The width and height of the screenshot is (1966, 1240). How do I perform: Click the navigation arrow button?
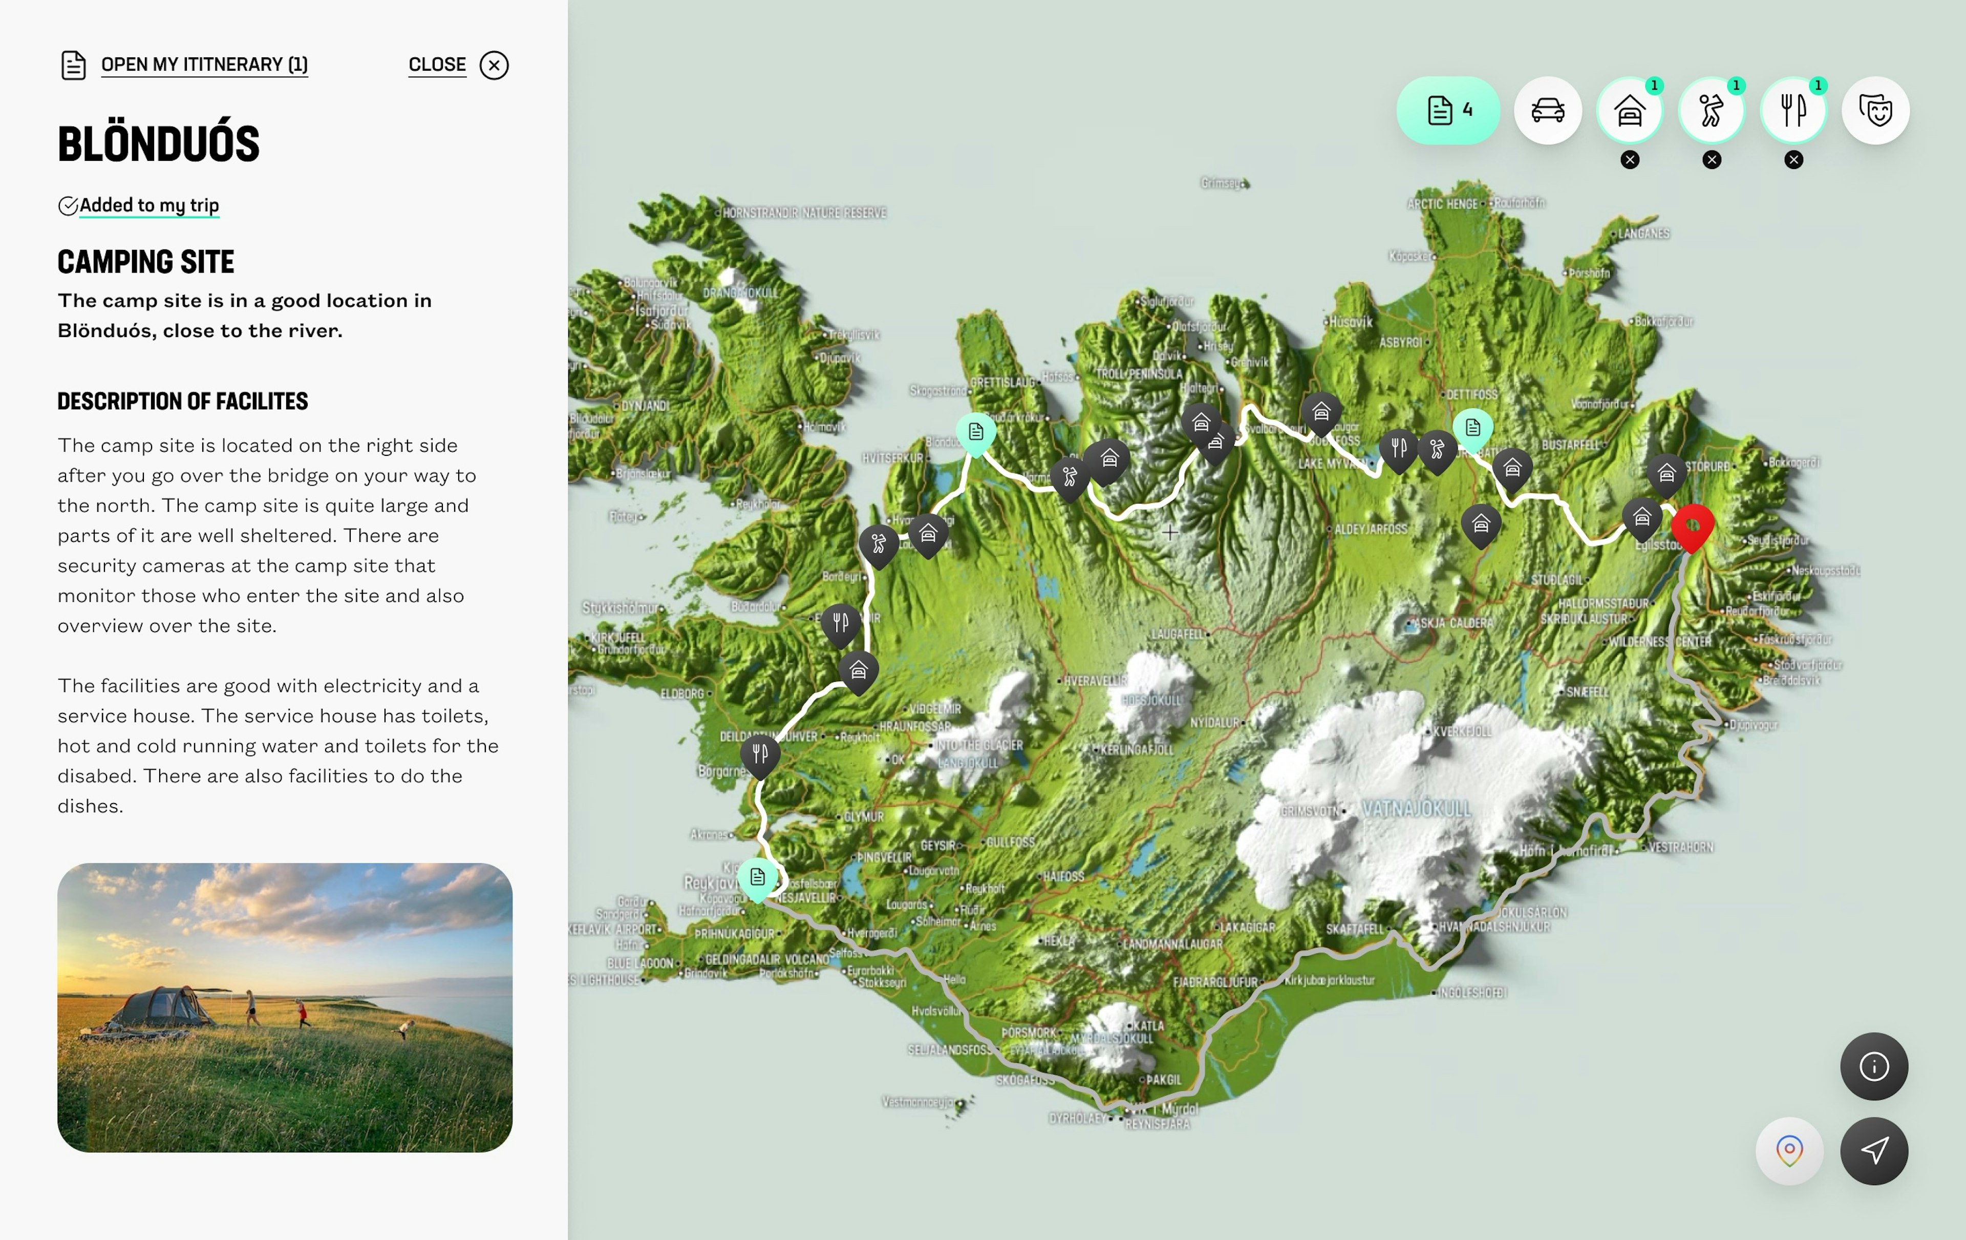pos(1874,1150)
